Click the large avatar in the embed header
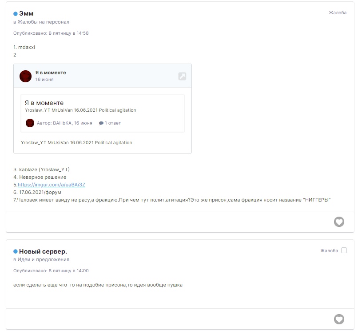The image size is (358, 331). (26, 76)
